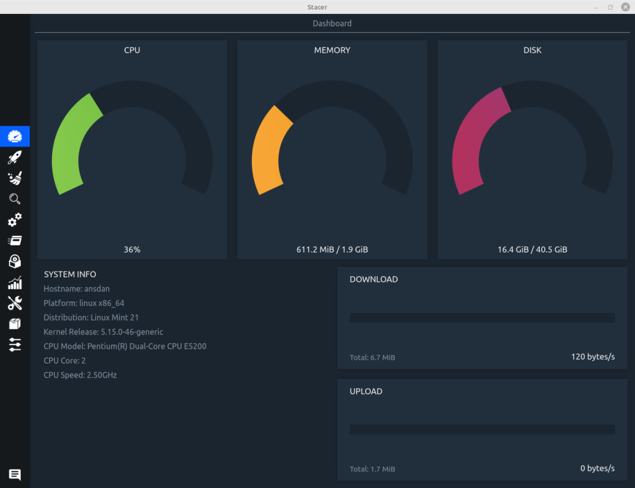Open APT Repository Manager box icon
Viewport: 635px width, 488px height.
(15, 324)
